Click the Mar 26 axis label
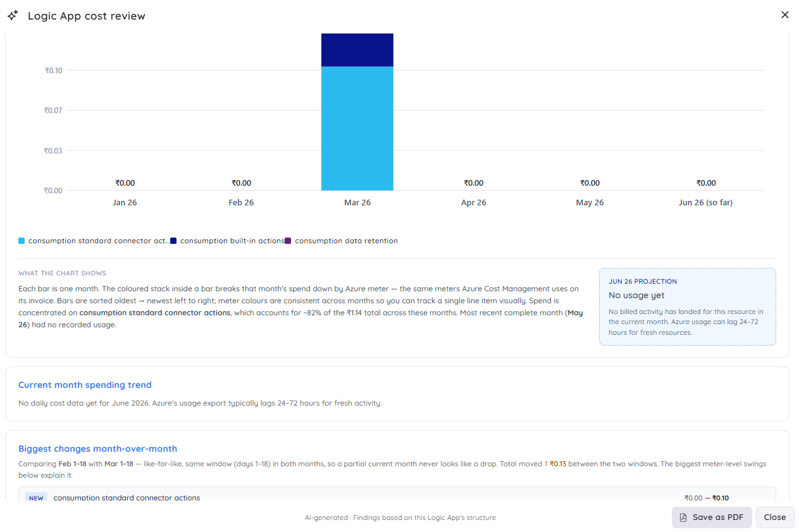799x532 pixels. [x=357, y=203]
